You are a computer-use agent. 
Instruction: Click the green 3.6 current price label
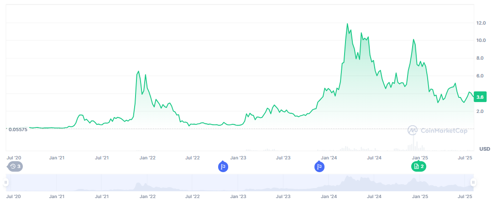[480, 97]
